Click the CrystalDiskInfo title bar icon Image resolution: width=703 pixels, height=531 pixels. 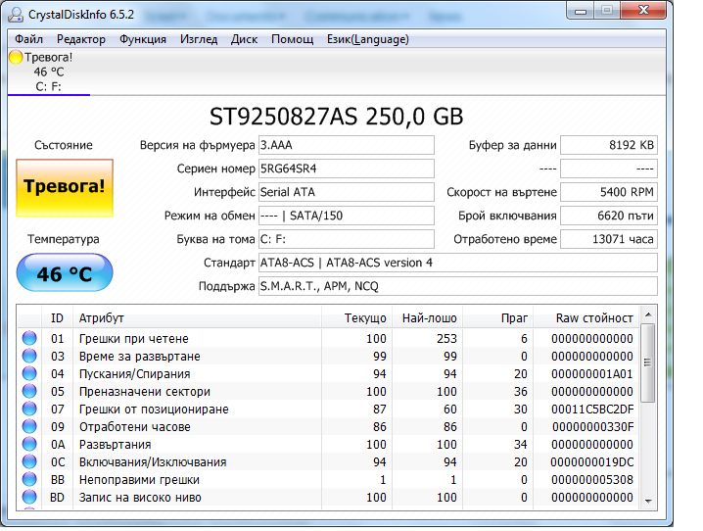16,15
